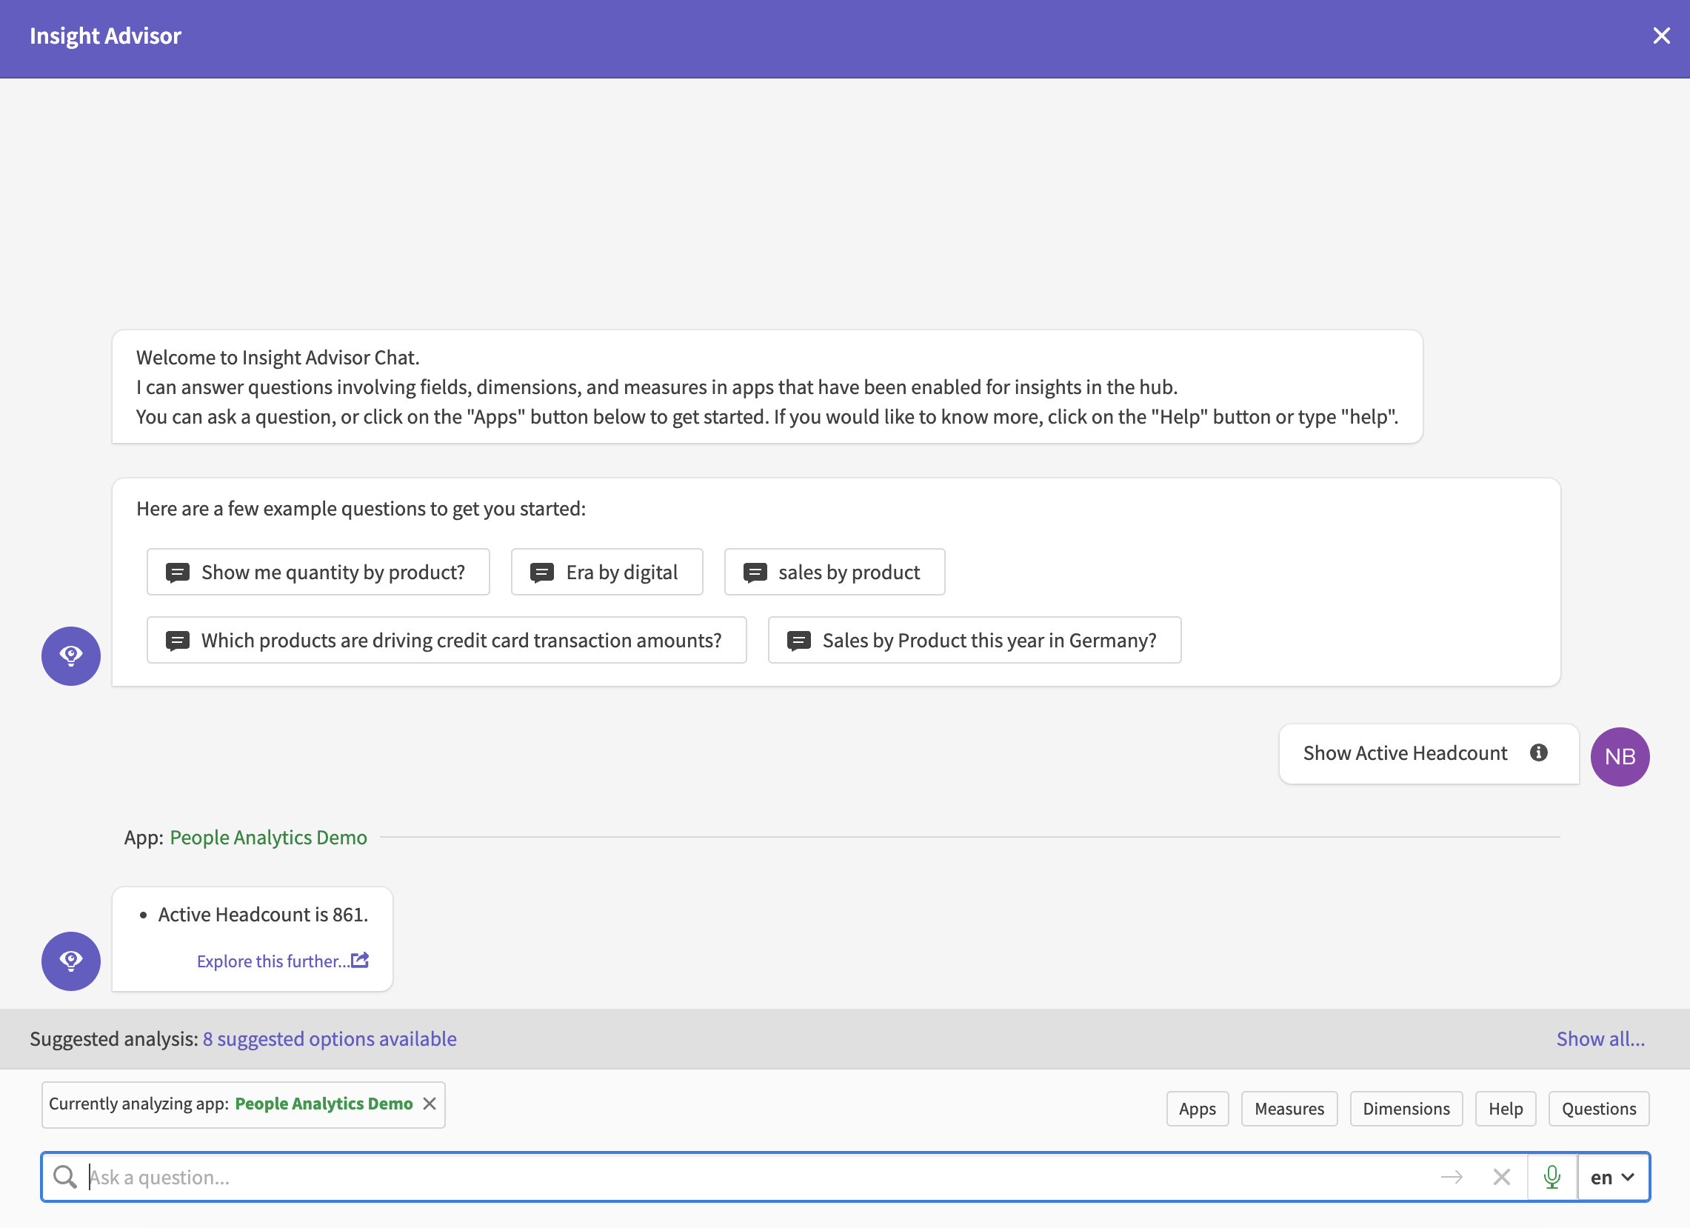Click the NB user avatar
Screen dimensions: 1690x1228
click(x=1619, y=756)
